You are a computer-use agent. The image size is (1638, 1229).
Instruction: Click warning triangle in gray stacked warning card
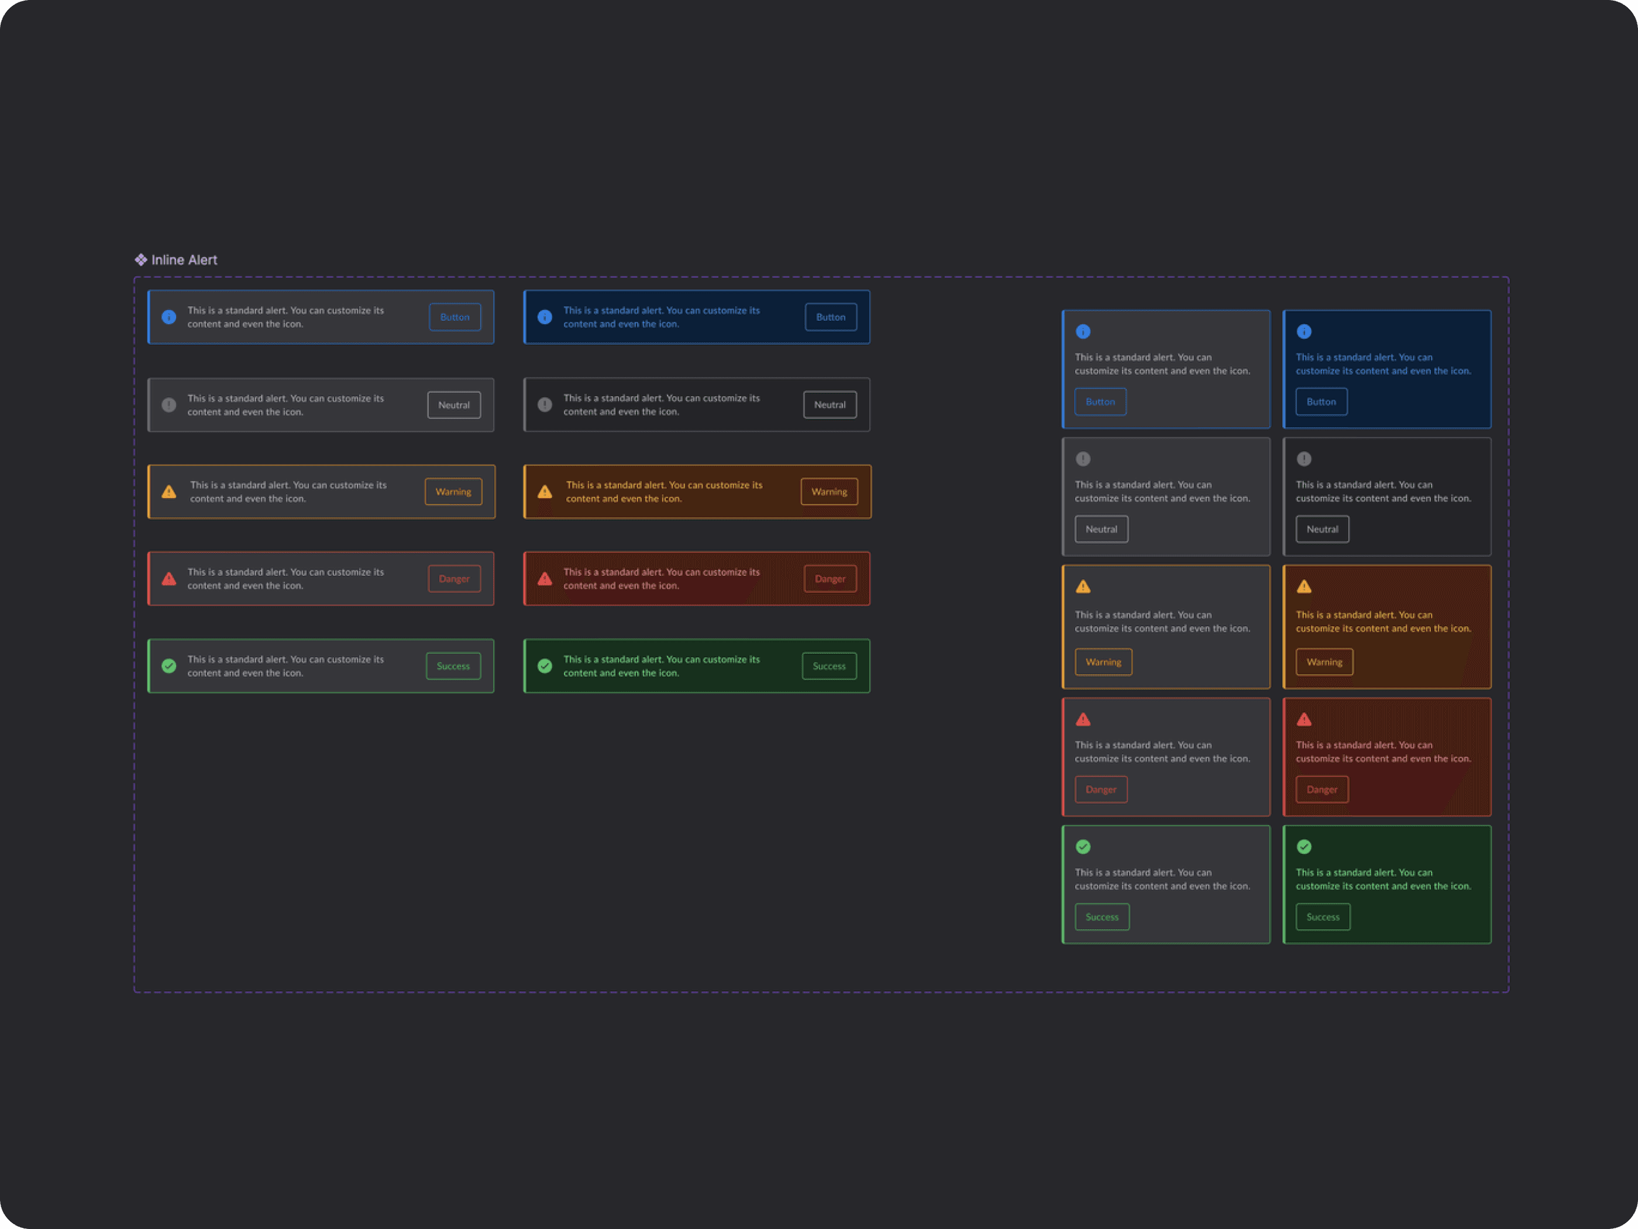pos(1083,587)
